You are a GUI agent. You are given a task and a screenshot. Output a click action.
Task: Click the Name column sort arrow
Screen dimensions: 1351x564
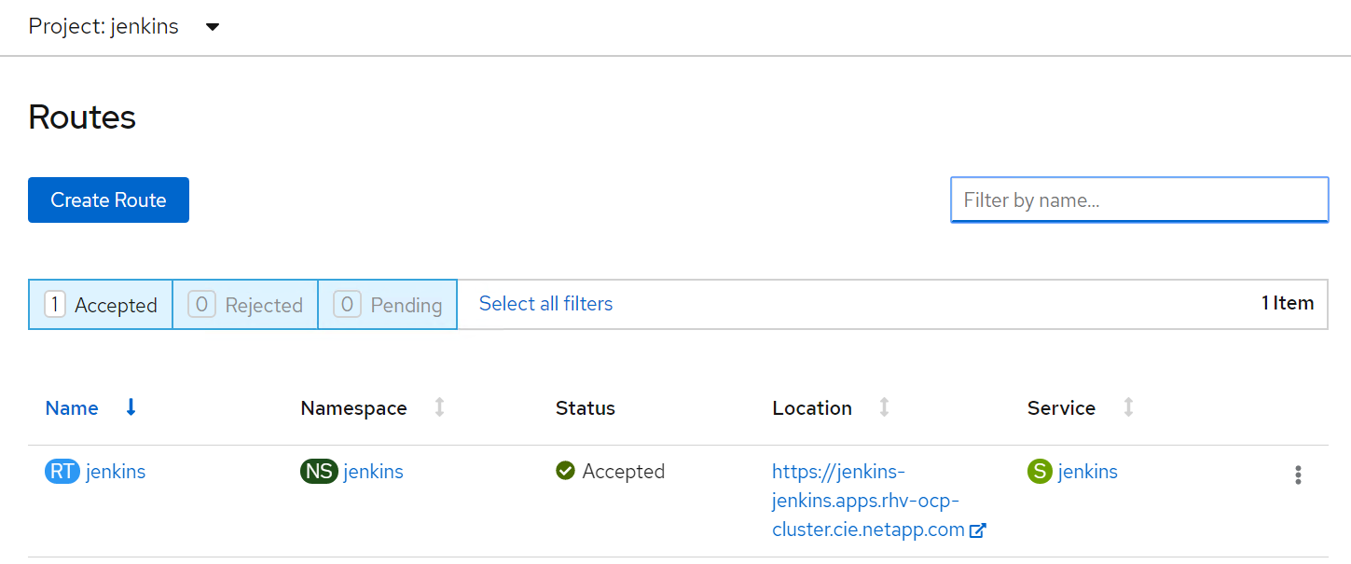click(x=131, y=407)
